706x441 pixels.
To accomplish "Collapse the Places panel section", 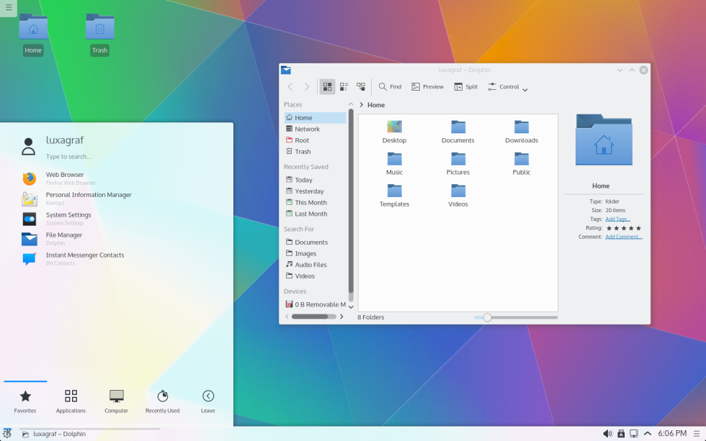I will coord(351,104).
